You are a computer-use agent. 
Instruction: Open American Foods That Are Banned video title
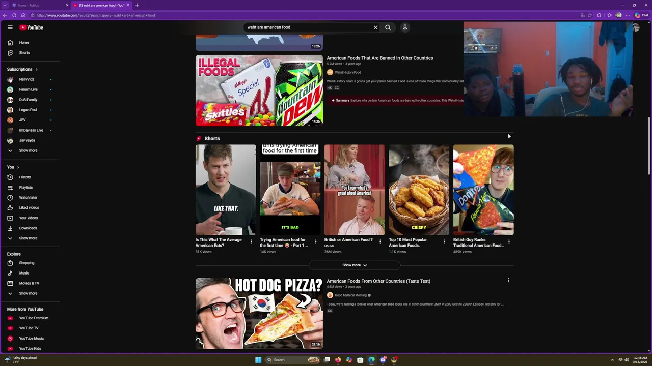[x=380, y=58]
